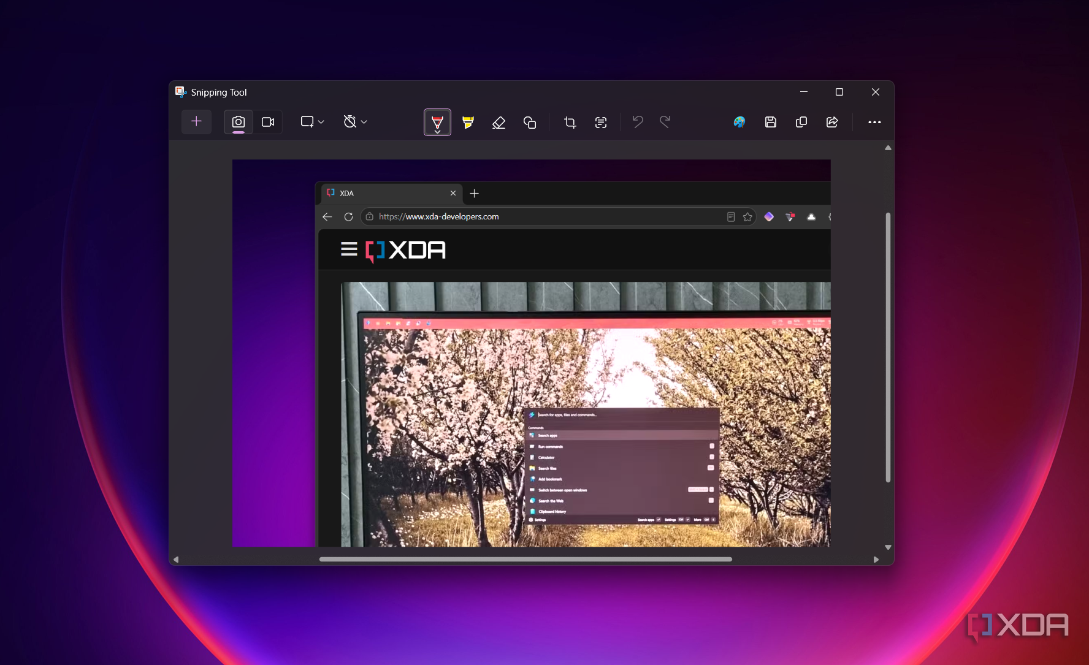Close the XDA tab in captured browser

coord(453,193)
